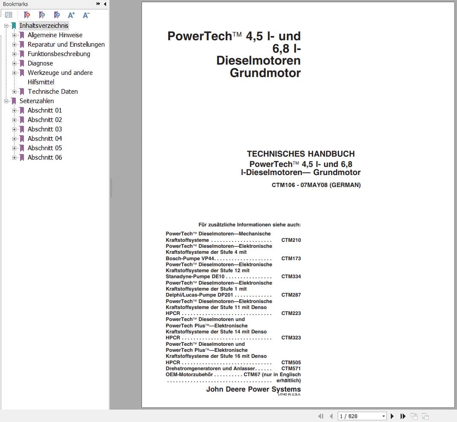Image resolution: width=457 pixels, height=422 pixels.
Task: Click the CTM223 reference on the page
Action: pos(291,313)
